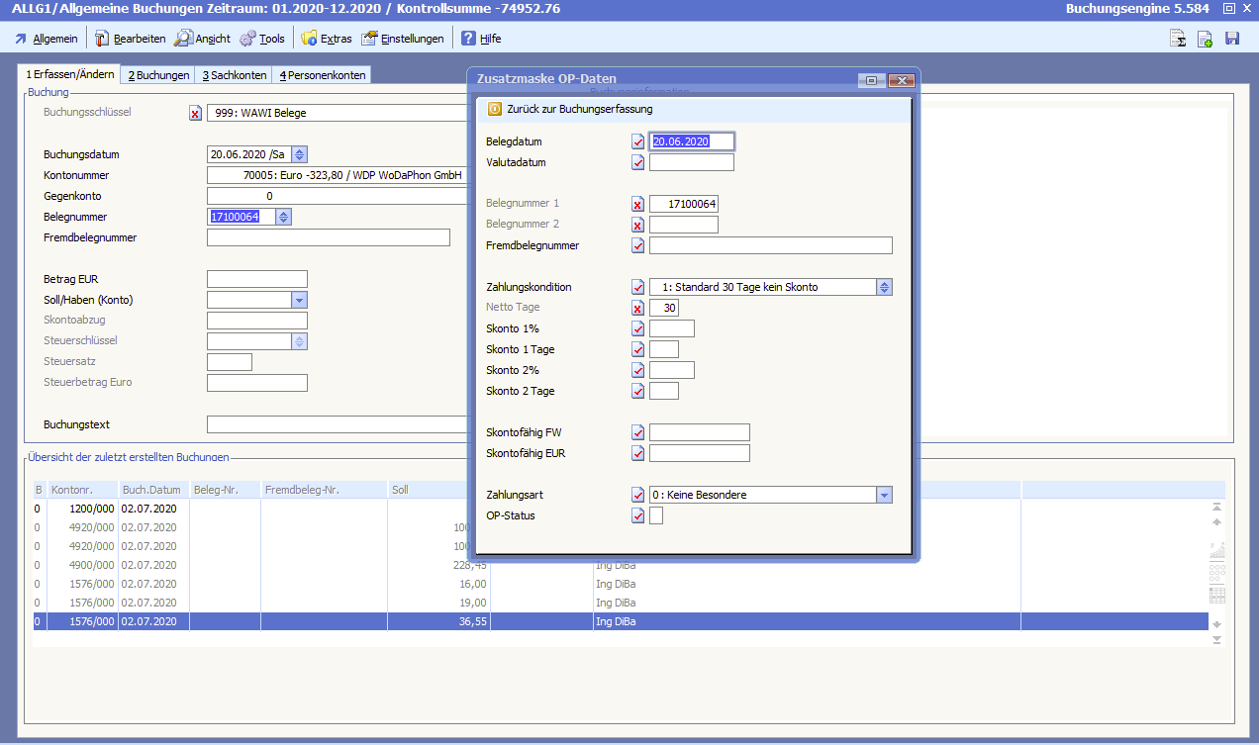
Task: Tick the OP-Status checkbox
Action: pyautogui.click(x=656, y=515)
